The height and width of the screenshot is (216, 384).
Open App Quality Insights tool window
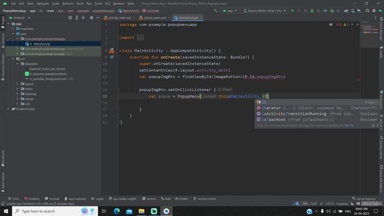(122, 199)
